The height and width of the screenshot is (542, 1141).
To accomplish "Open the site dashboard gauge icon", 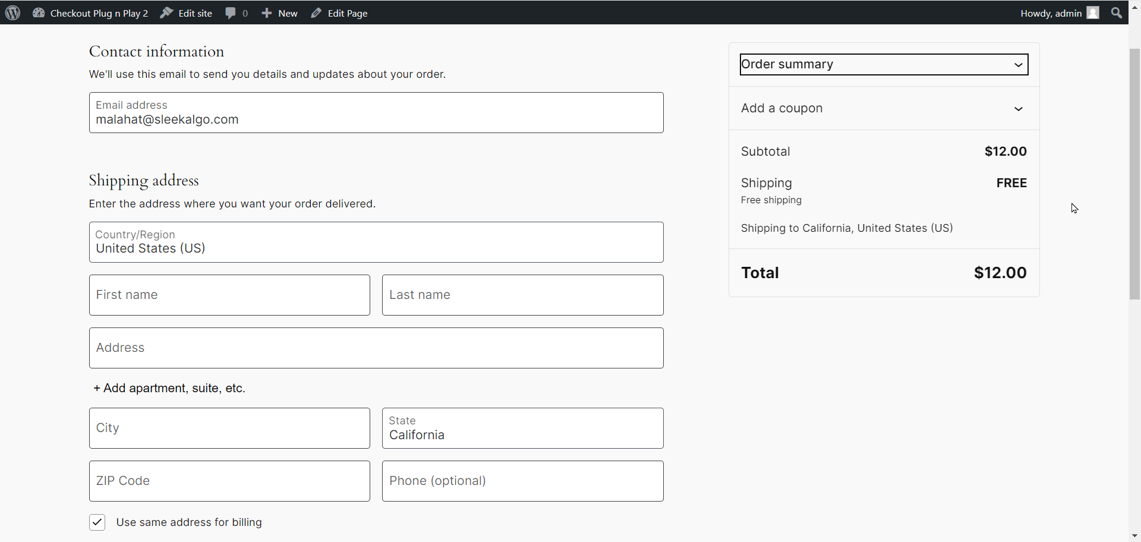I will (39, 12).
